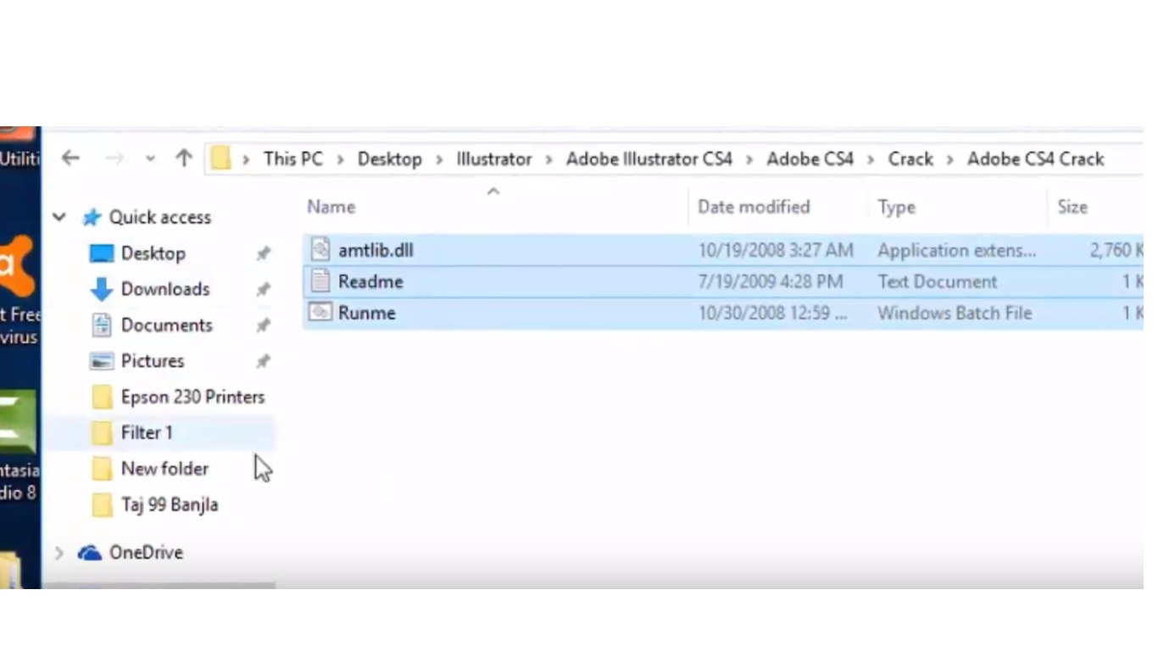This screenshot has width=1158, height=651.
Task: Select the Runme batch file icon
Action: (320, 313)
